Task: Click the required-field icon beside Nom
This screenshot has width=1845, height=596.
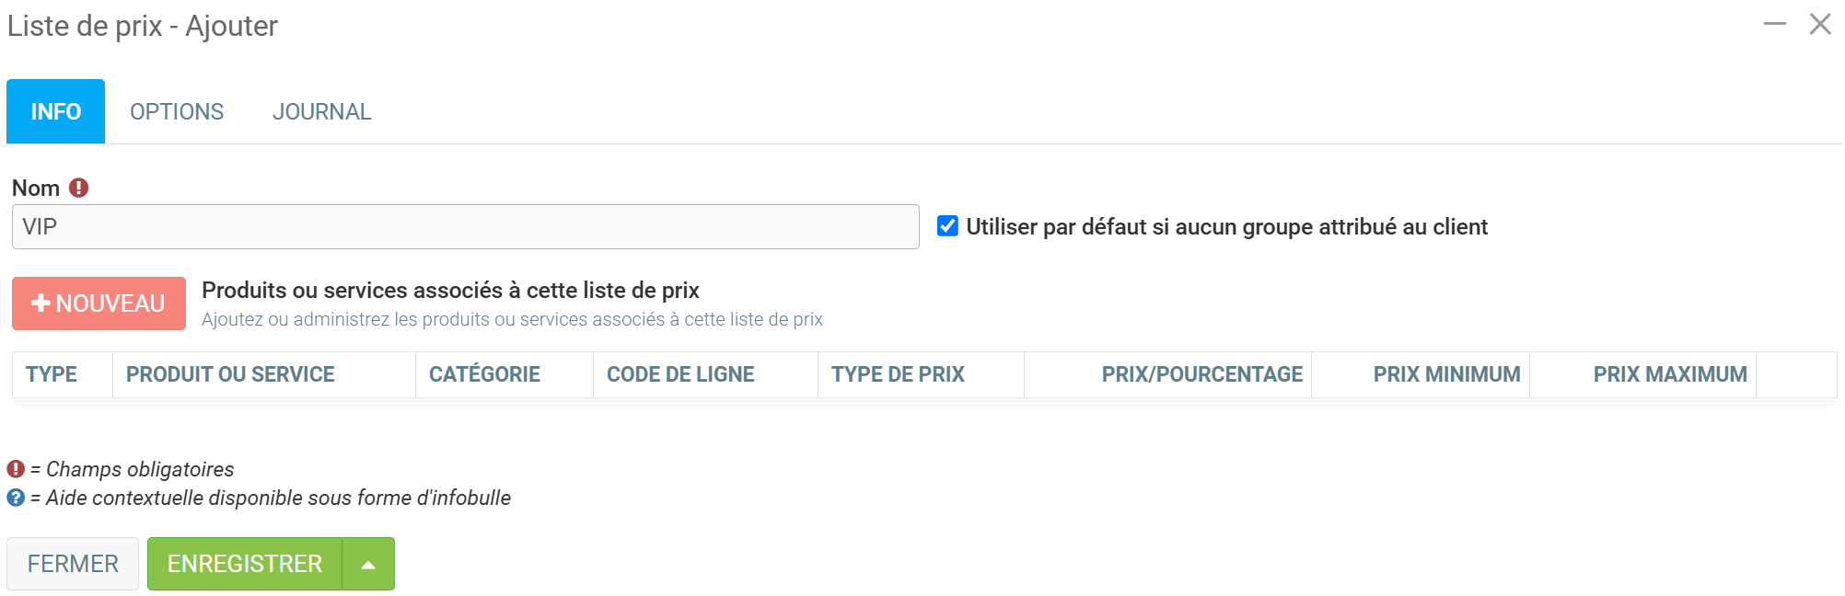Action: pyautogui.click(x=79, y=188)
